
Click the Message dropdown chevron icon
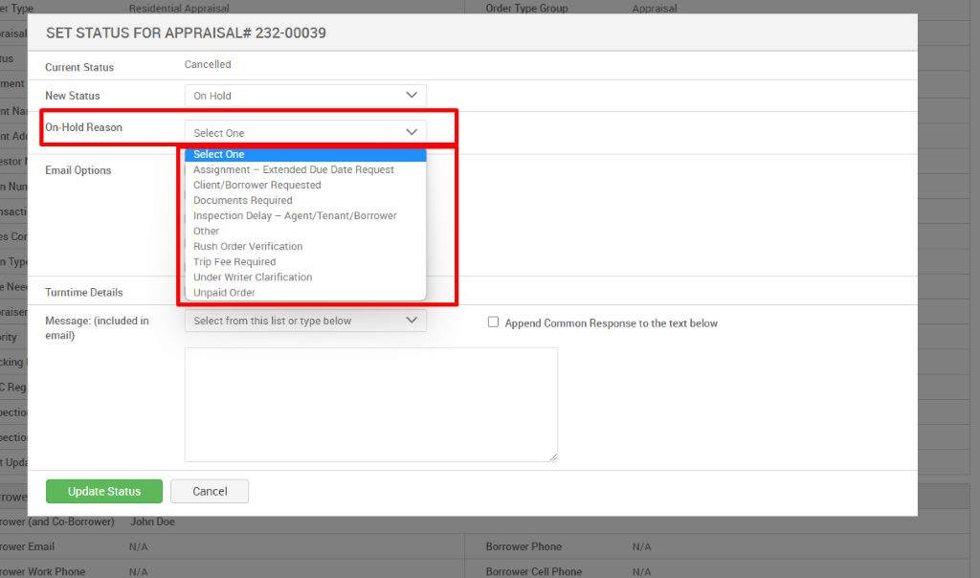tap(412, 320)
